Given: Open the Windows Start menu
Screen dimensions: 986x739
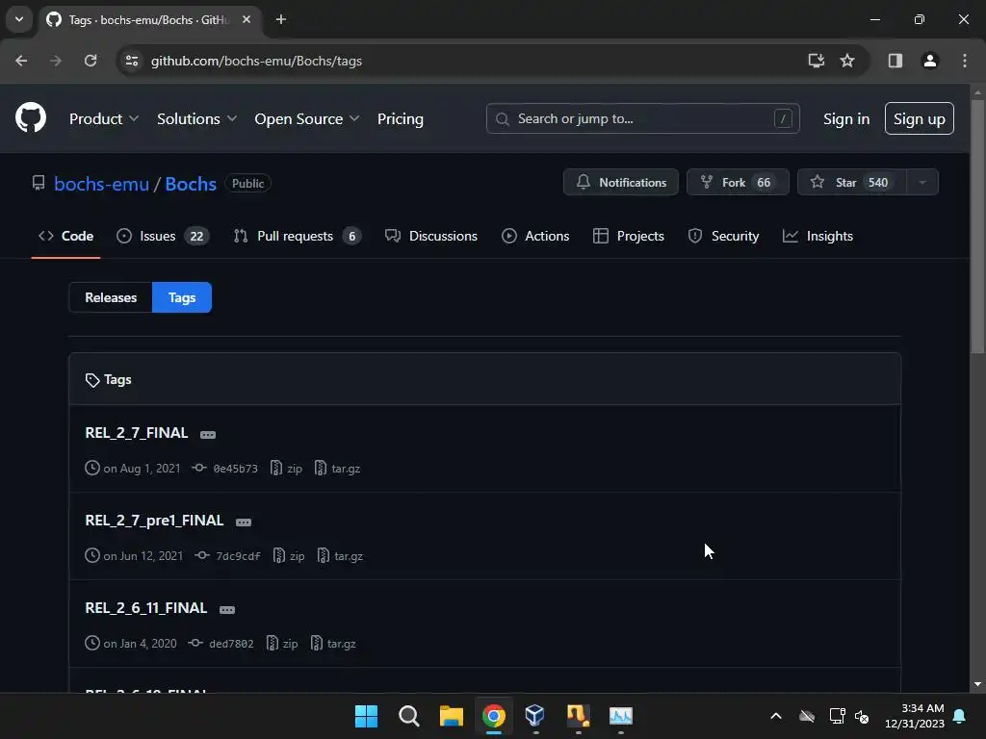Looking at the screenshot, I should point(366,716).
